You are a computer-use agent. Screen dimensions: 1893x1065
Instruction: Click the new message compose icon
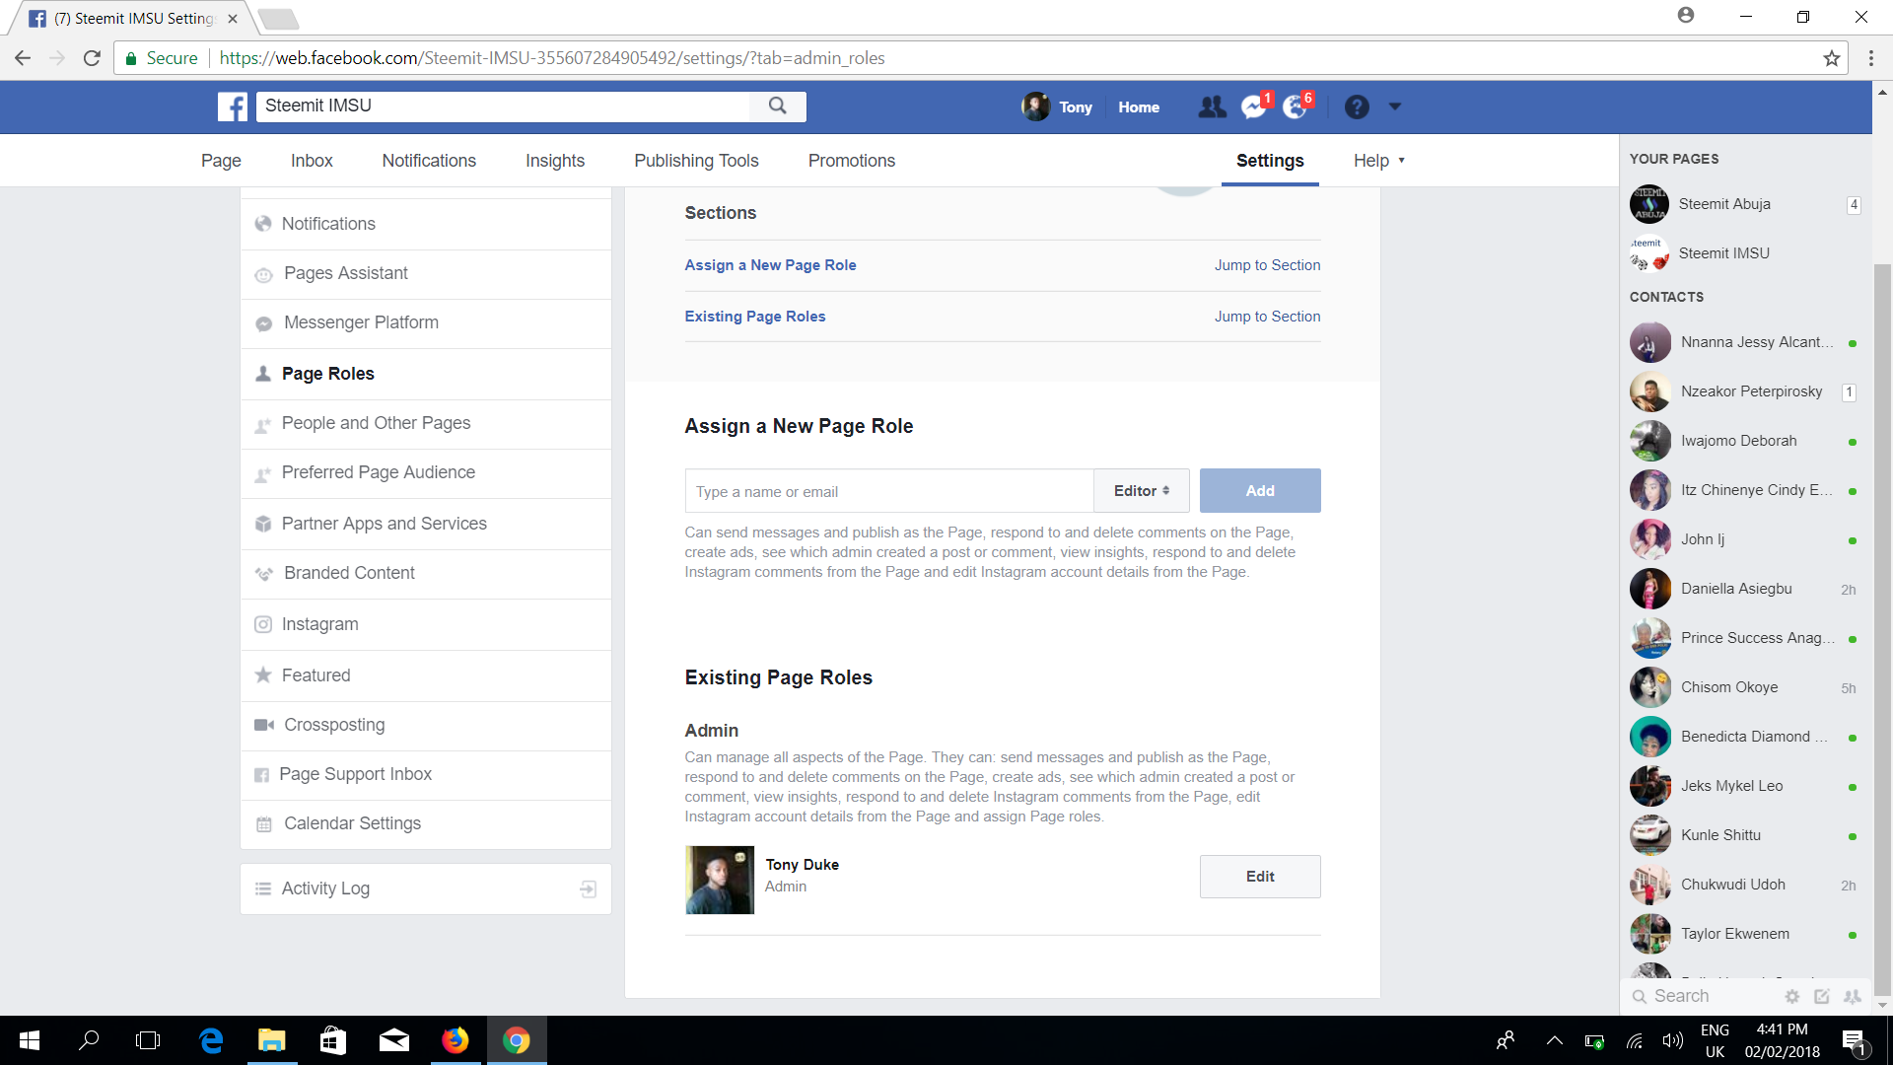1822,996
